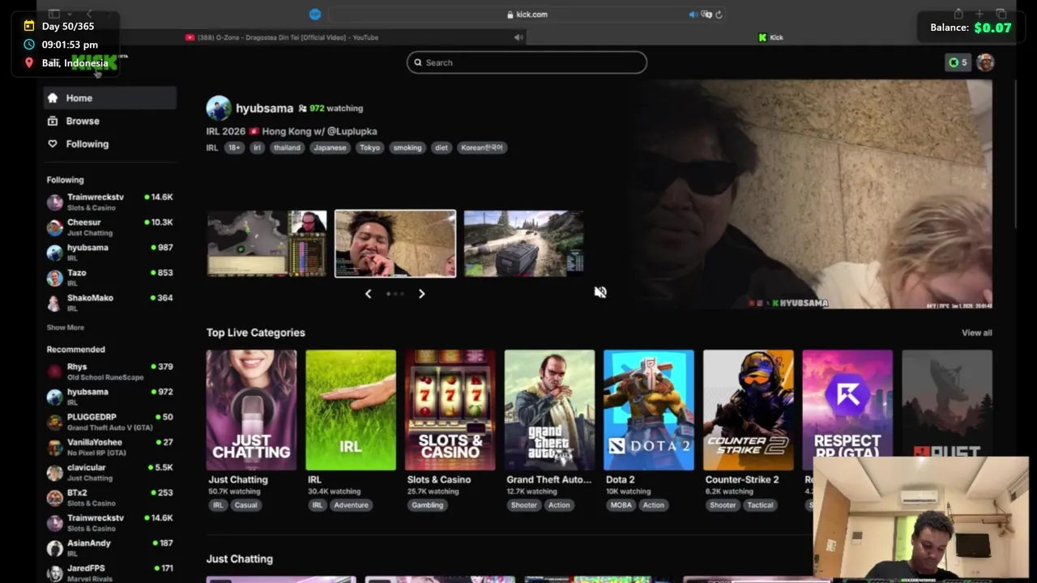Open the featured stream video player
1037x583 pixels.
pos(813,194)
